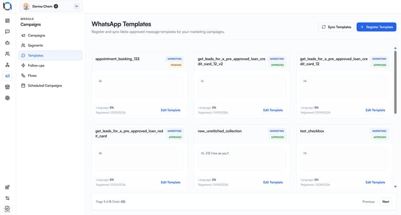Click the calendar icon beside Scheduled Campaigns
The image size is (401, 215).
click(23, 86)
